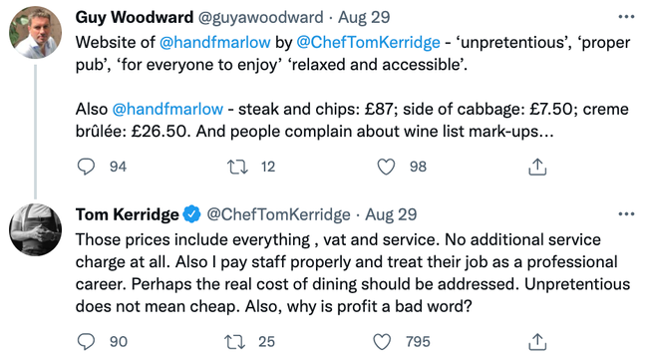
Task: Open @ChefTomKerridge mention in Guy's tweet
Action: (368, 42)
